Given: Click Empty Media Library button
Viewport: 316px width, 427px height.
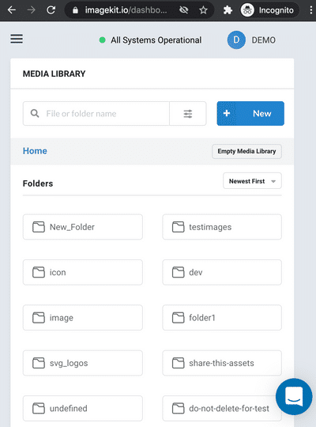Looking at the screenshot, I should [x=246, y=151].
